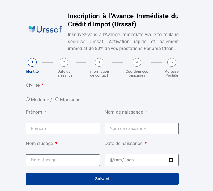
Task: Go to step 5 Adresse Postale
Action: click(172, 62)
